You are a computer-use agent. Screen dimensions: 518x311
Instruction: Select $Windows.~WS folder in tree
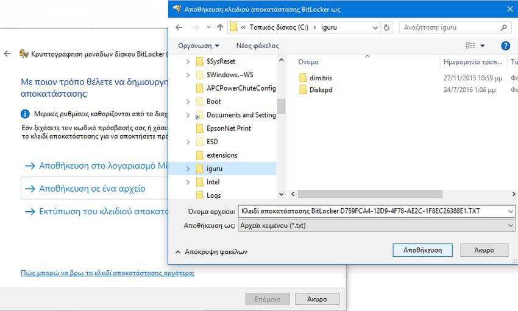click(225, 75)
